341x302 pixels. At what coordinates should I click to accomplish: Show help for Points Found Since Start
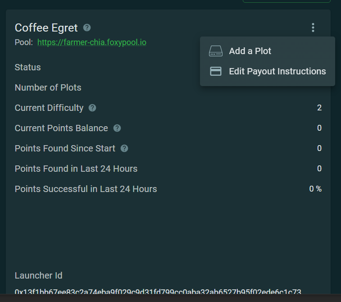pyautogui.click(x=124, y=148)
